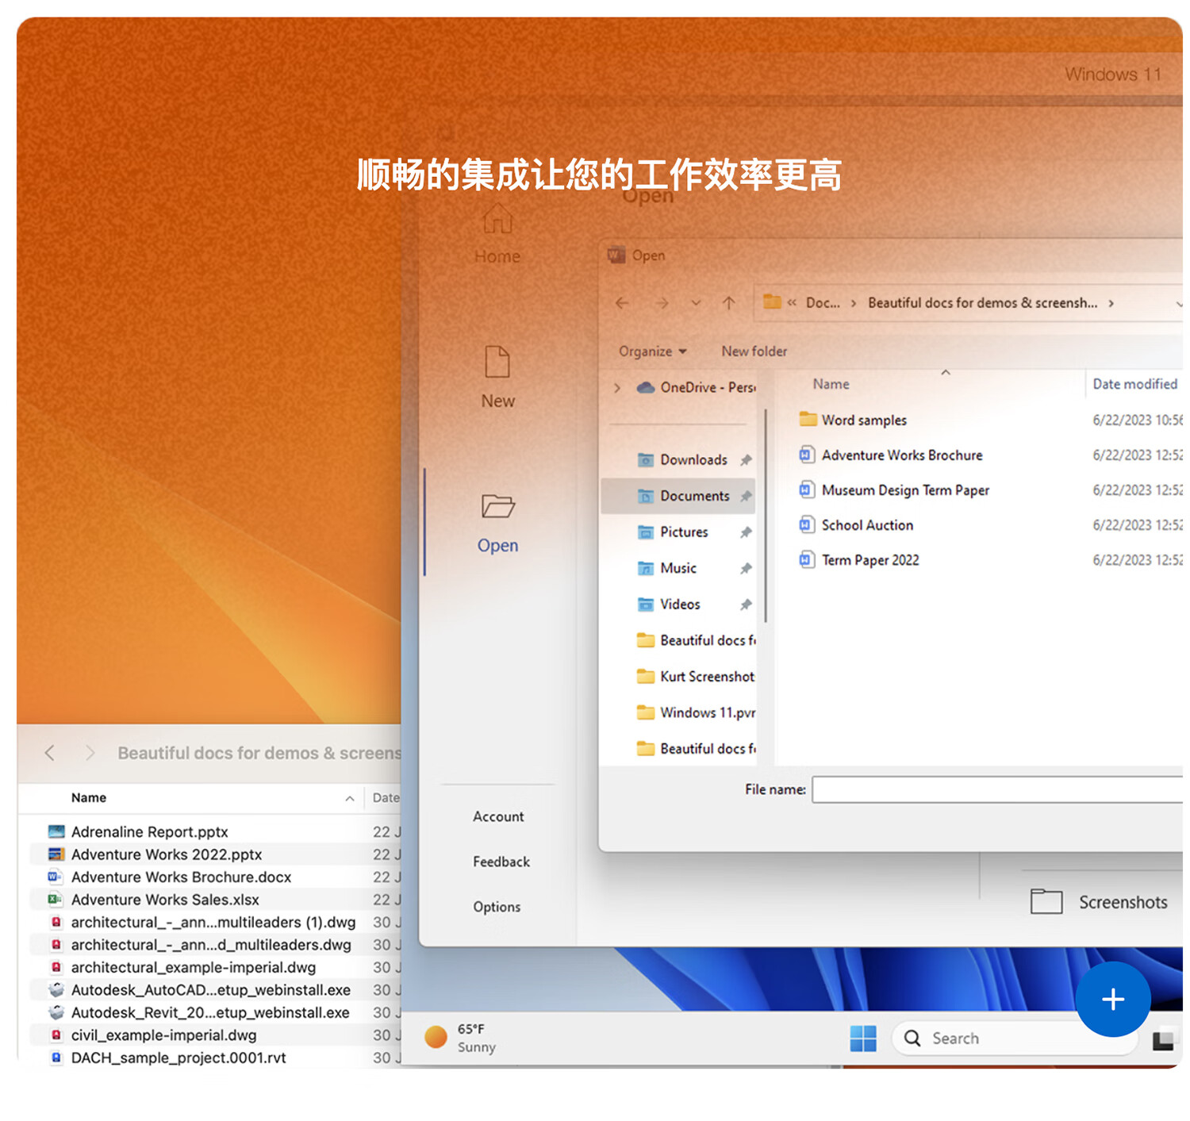The height and width of the screenshot is (1121, 1190).
Task: Open the Windows 11.pvm folder in navigation pane
Action: click(x=696, y=713)
